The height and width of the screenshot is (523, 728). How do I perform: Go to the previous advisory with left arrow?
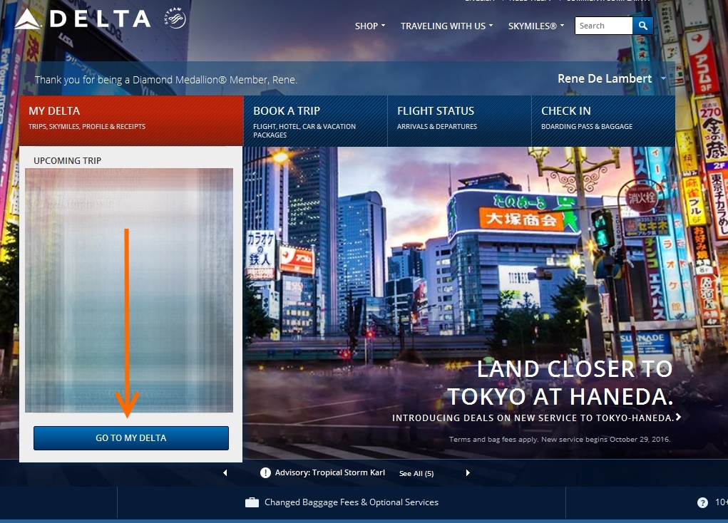point(225,473)
